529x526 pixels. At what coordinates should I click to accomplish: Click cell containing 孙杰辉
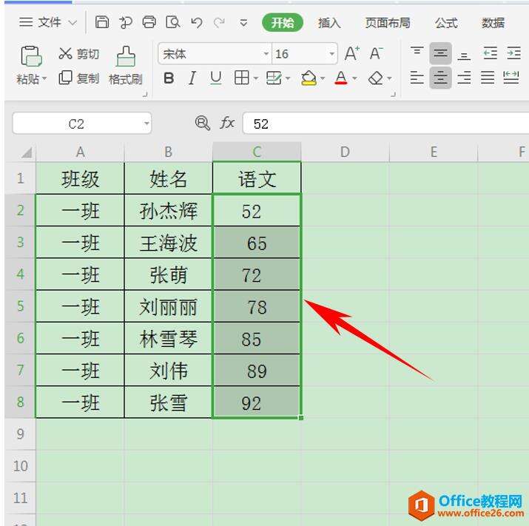pyautogui.click(x=169, y=210)
